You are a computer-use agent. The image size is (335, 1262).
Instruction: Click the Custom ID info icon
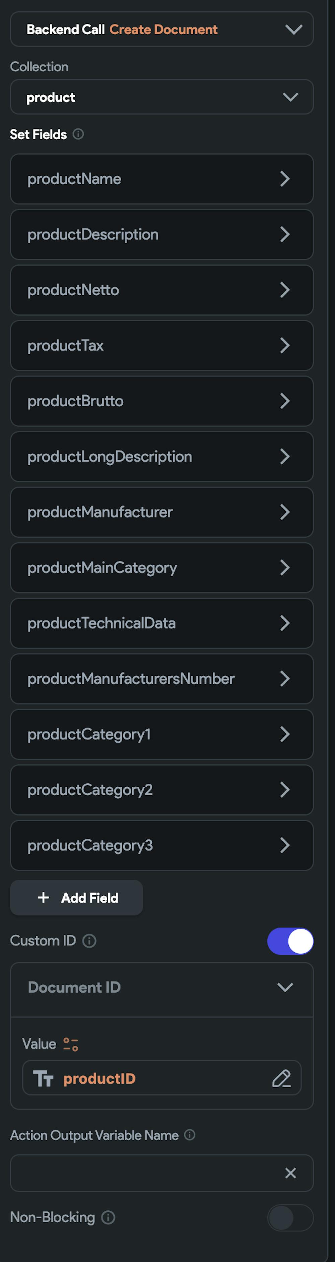click(x=89, y=941)
